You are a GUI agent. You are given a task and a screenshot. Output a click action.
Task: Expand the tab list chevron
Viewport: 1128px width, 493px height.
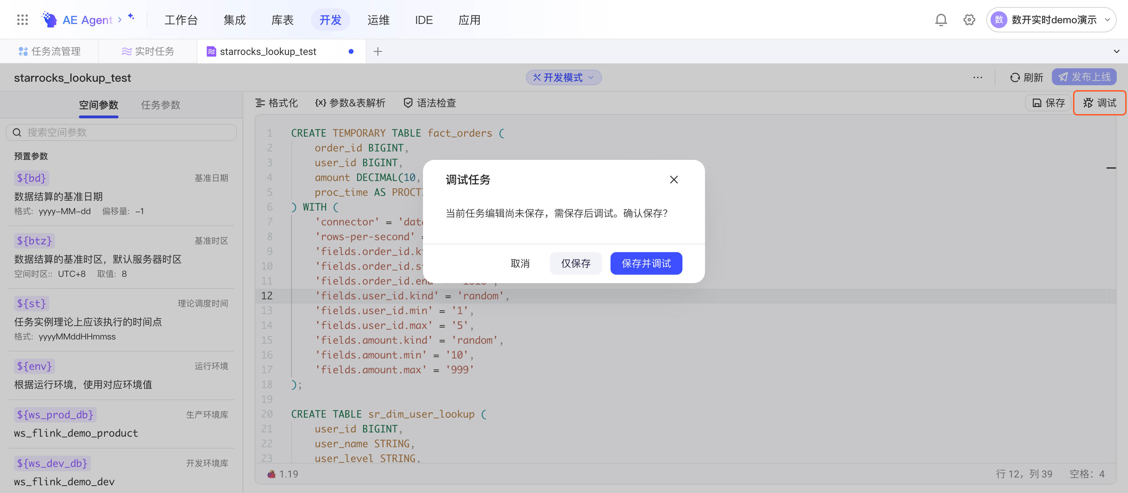[x=1116, y=52]
